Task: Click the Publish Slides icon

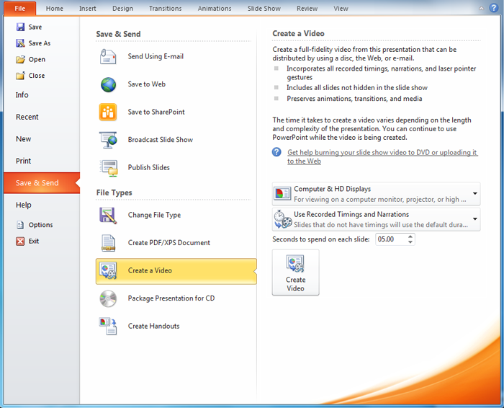Action: point(108,168)
